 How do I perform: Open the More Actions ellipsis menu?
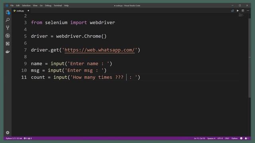(x=248, y=11)
